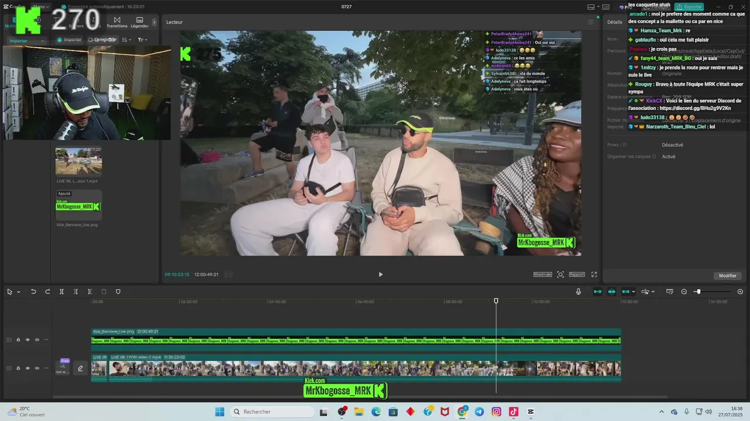
Task: Undo the last edit
Action: 33,292
